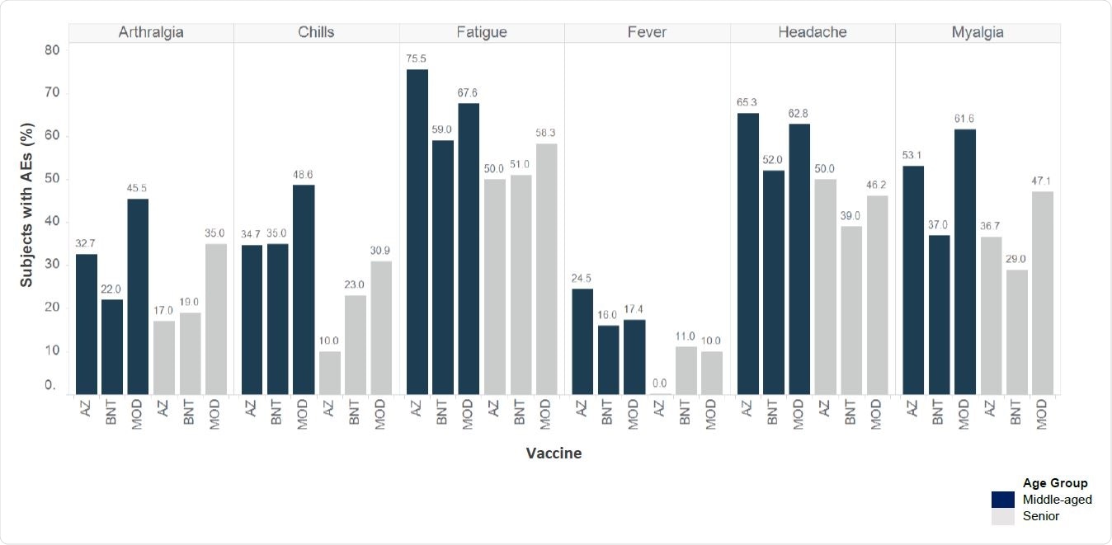The height and width of the screenshot is (545, 1112).
Task: Select the Chills panel header
Action: pyautogui.click(x=316, y=32)
